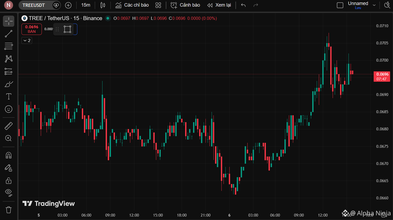The image size is (393, 220).
Task: Open Các chỉ báo indicators menu
Action: 132,5
